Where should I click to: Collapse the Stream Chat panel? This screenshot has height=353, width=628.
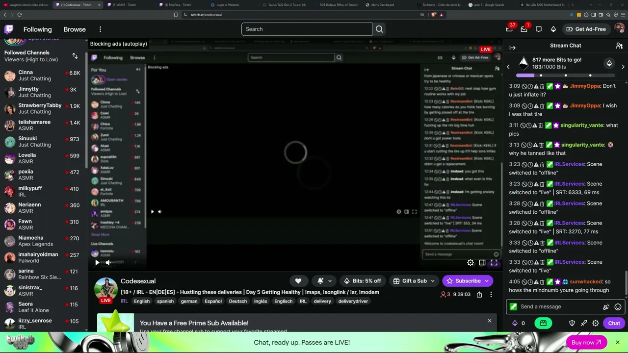[512, 48]
